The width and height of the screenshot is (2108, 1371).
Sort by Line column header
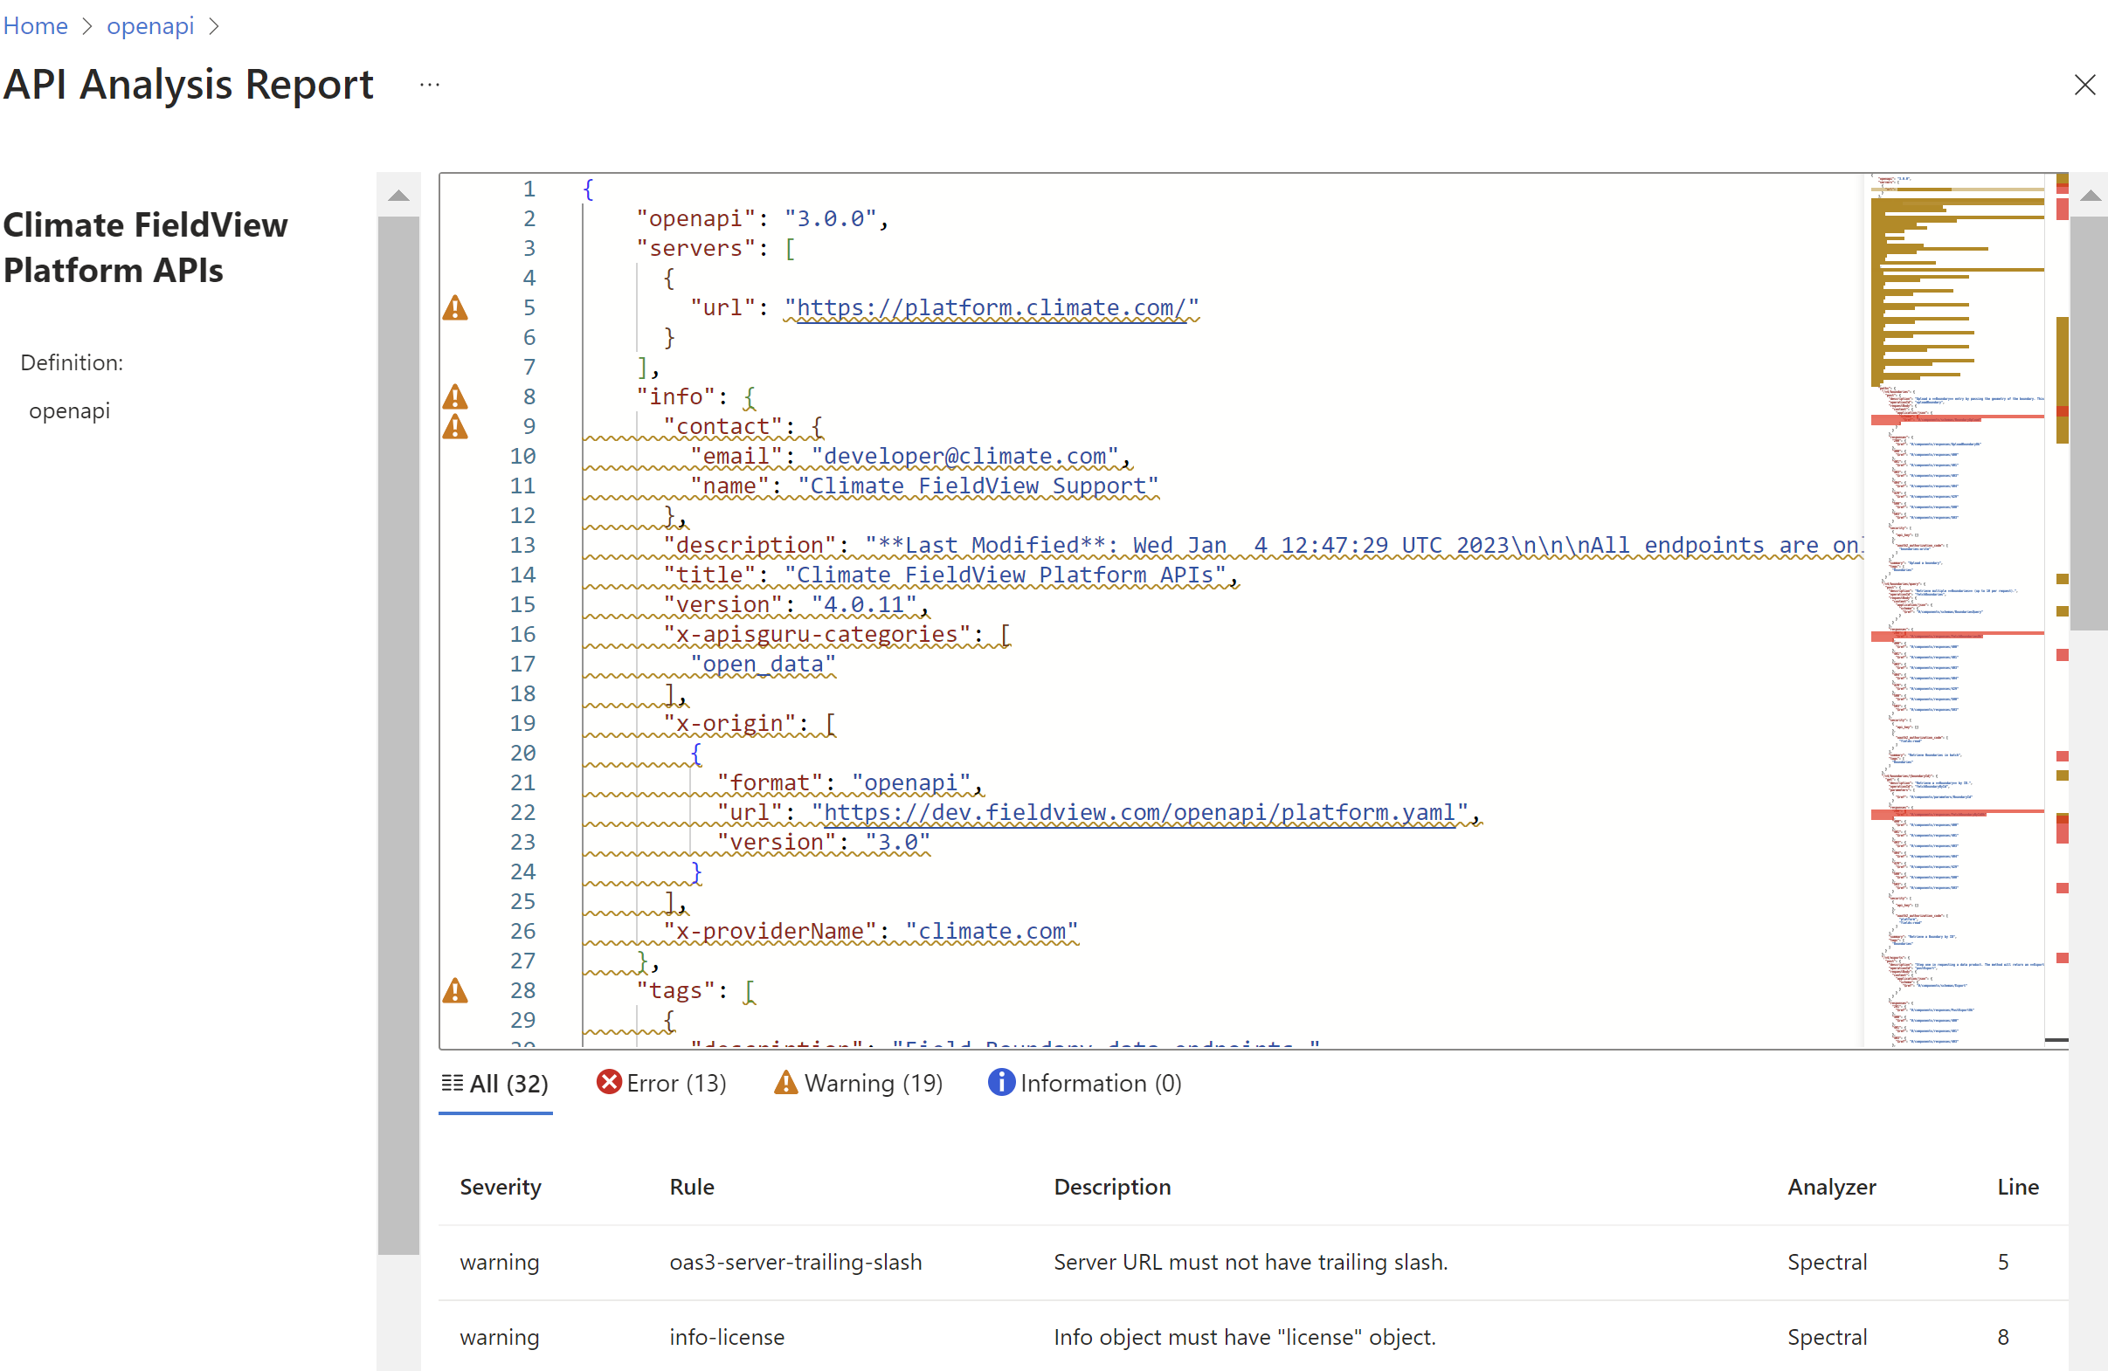2017,1187
